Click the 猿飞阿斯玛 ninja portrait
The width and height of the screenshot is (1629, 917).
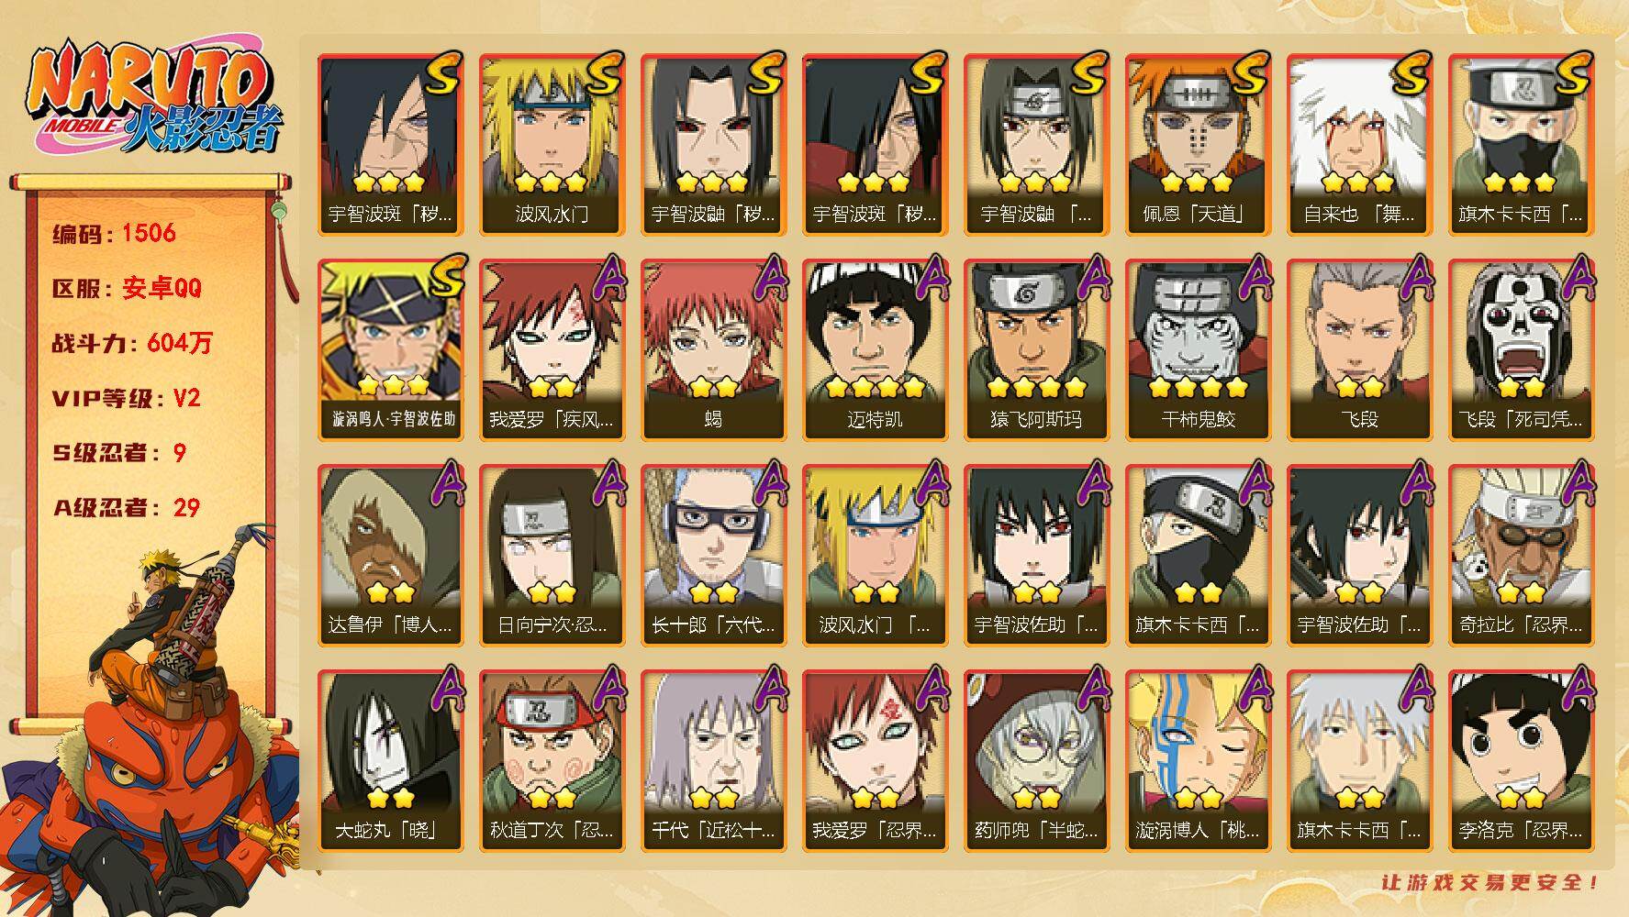1036,350
